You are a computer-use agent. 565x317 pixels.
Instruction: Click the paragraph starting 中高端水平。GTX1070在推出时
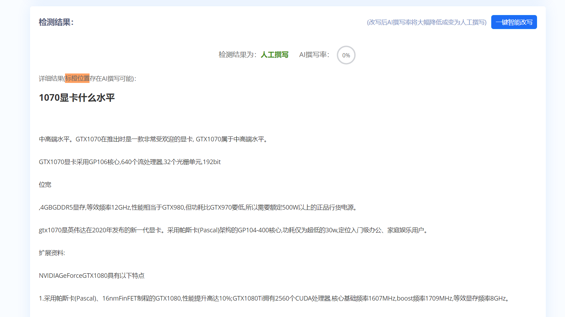tap(154, 139)
